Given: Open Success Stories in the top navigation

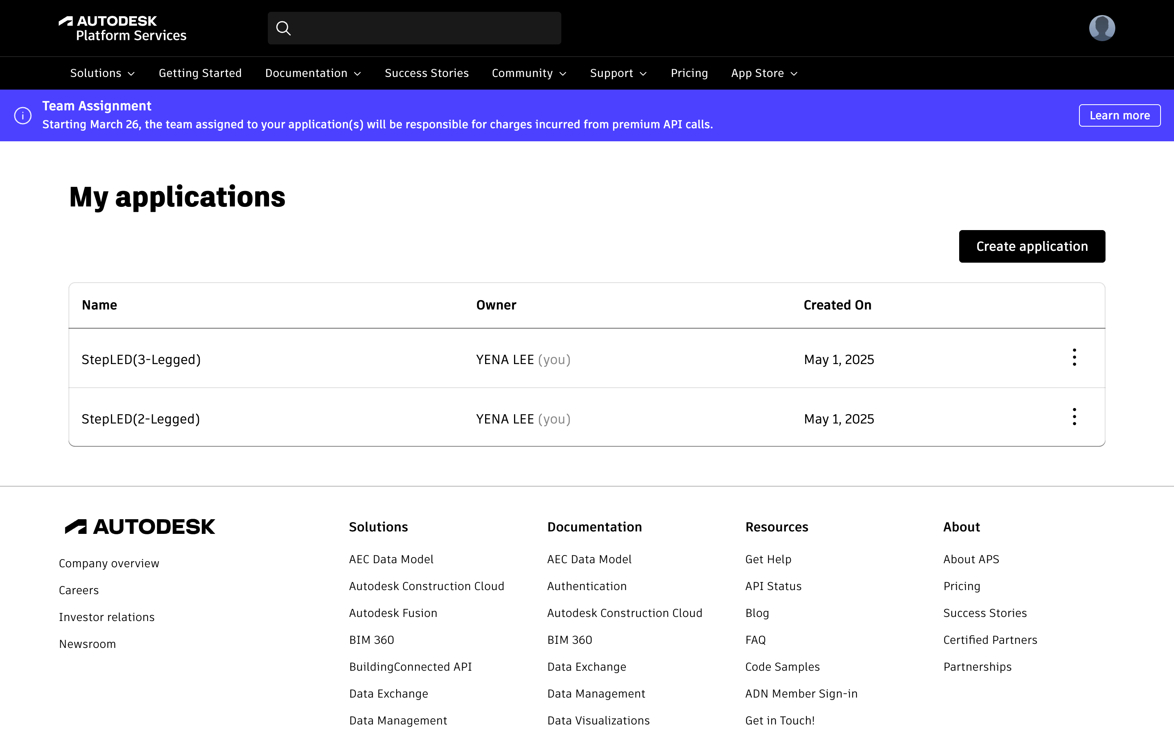Looking at the screenshot, I should 426,73.
